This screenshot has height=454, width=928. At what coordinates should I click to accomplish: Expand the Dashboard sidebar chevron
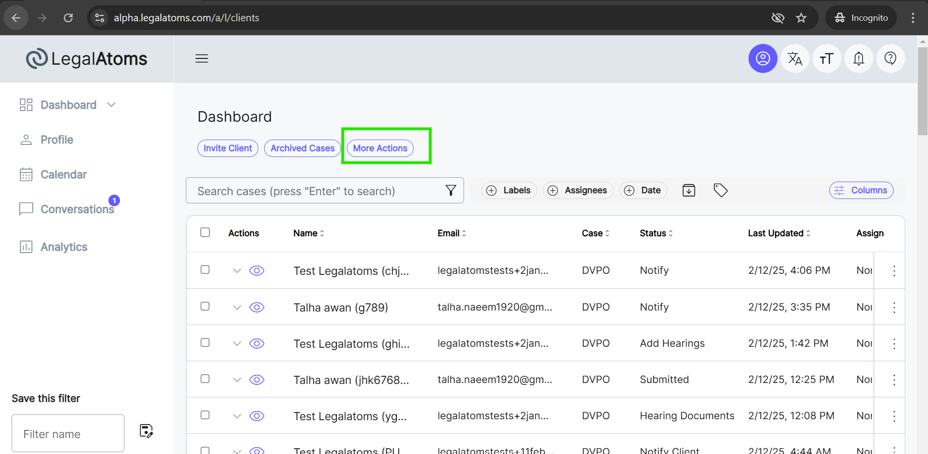(111, 105)
